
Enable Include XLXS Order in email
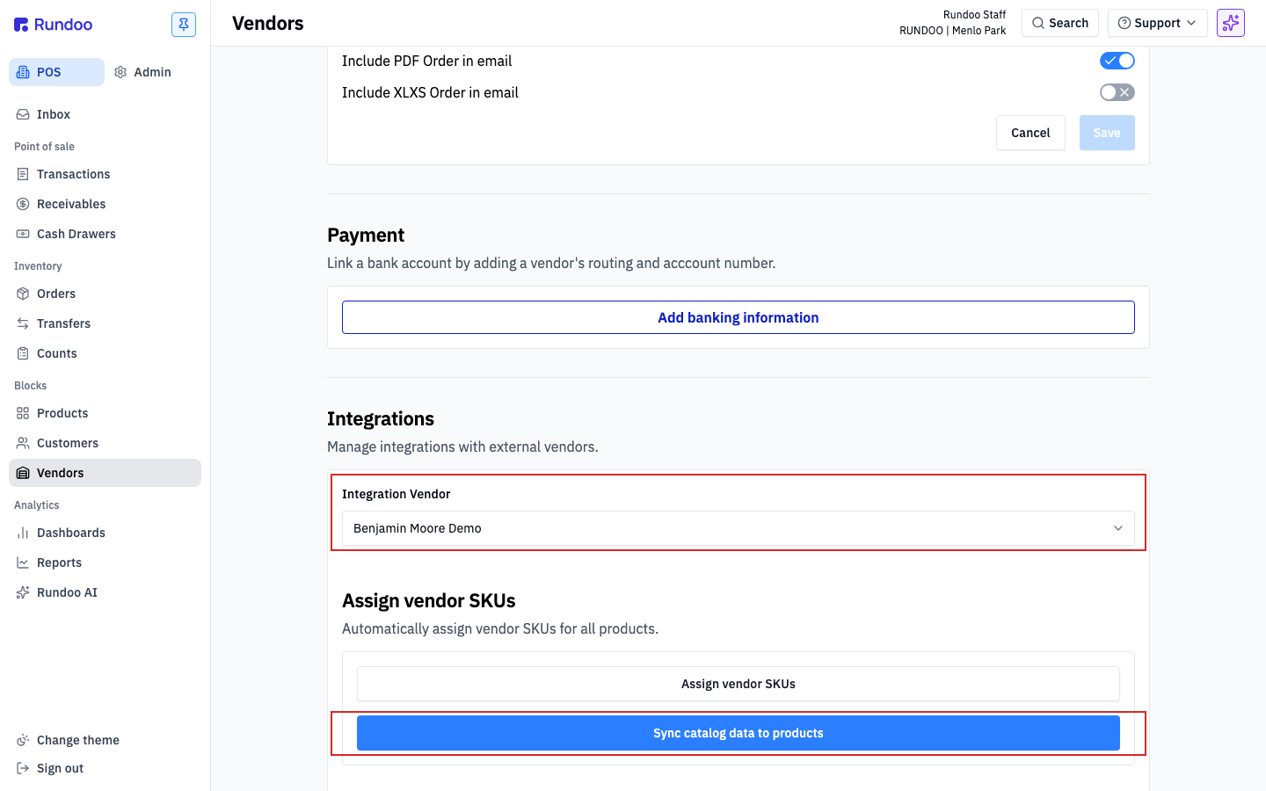(1117, 92)
